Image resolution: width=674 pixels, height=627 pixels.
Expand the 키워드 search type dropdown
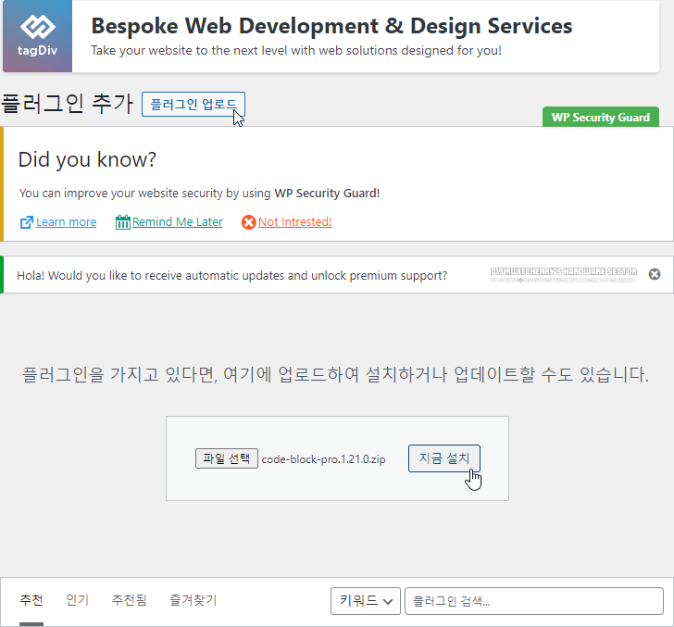tap(366, 601)
